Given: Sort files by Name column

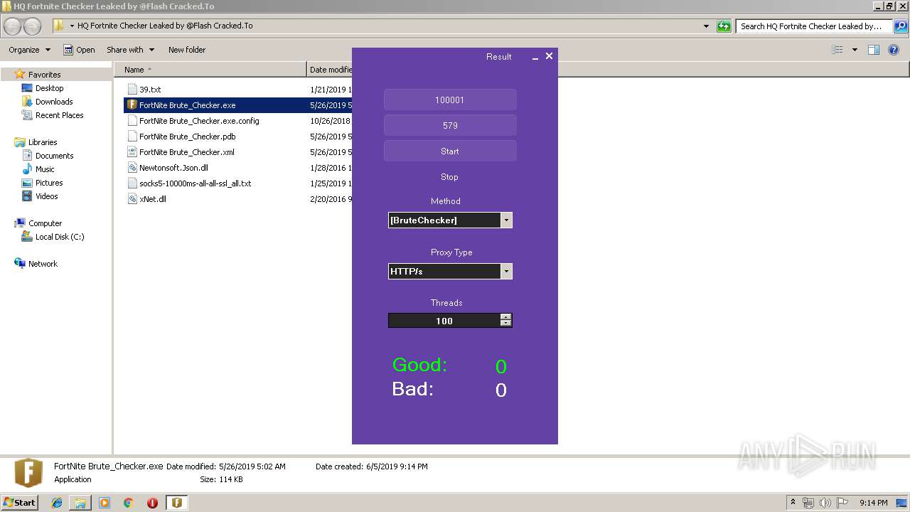Looking at the screenshot, I should (210, 70).
